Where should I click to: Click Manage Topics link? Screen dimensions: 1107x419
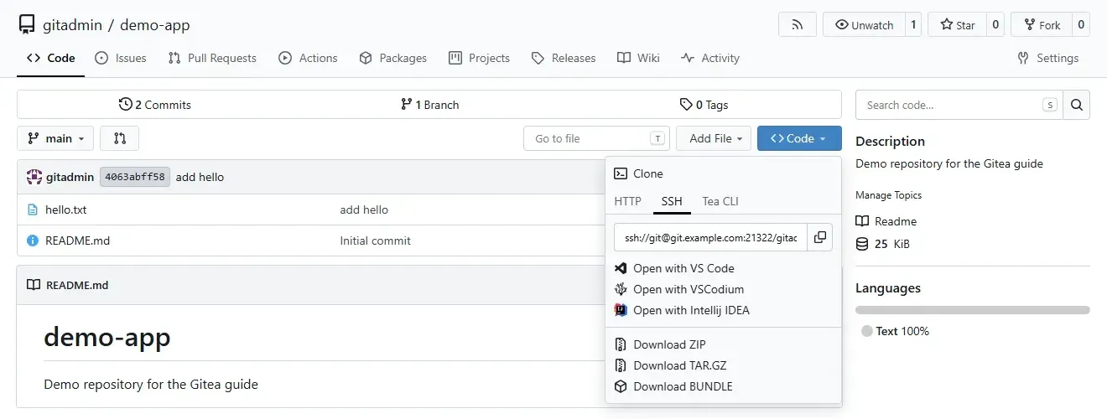(888, 195)
